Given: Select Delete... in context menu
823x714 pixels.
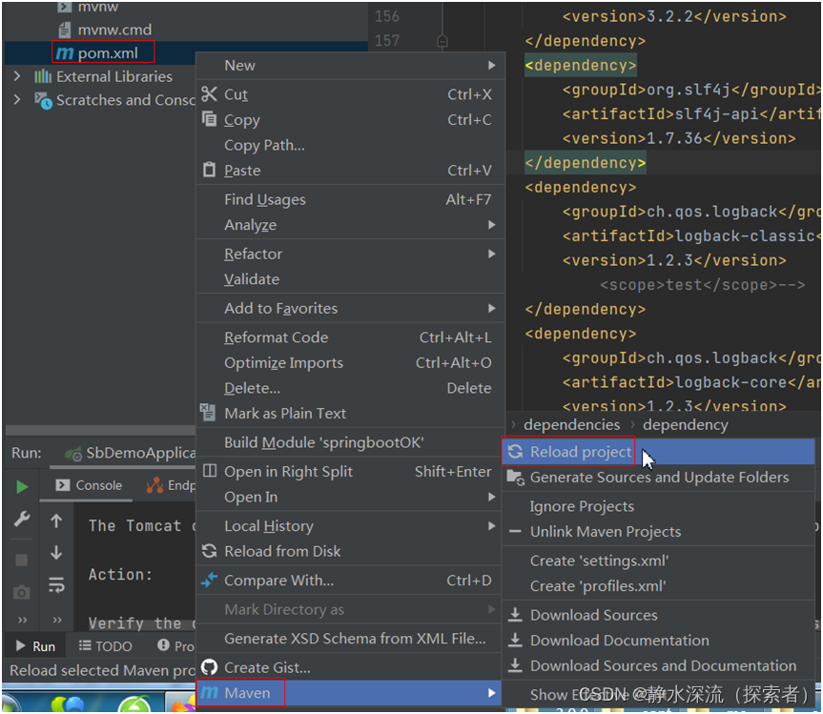Looking at the screenshot, I should [350, 388].
